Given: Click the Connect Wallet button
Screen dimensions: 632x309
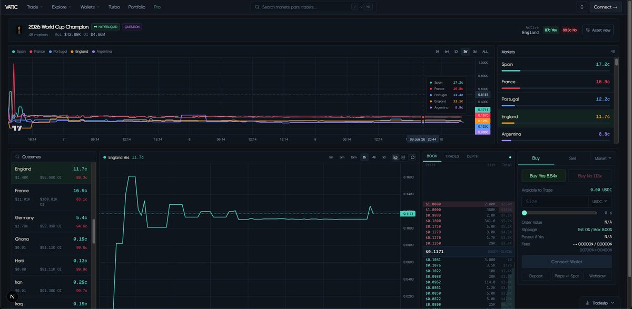Looking at the screenshot, I should pos(567,262).
